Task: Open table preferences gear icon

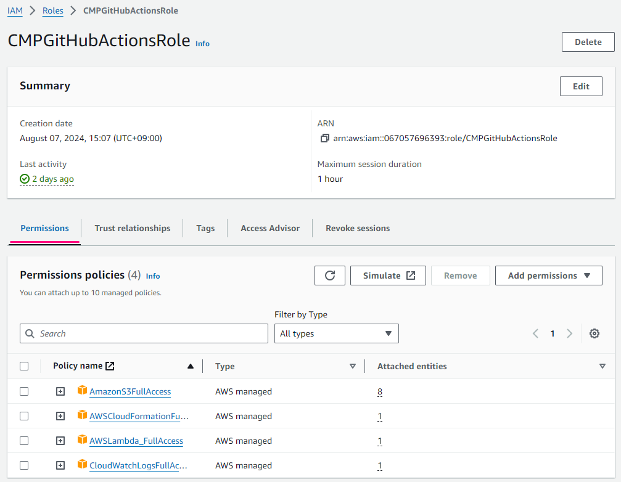Action: [594, 333]
